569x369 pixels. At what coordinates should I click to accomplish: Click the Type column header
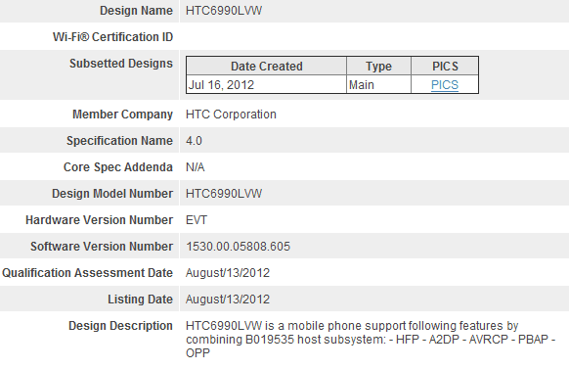tap(378, 67)
